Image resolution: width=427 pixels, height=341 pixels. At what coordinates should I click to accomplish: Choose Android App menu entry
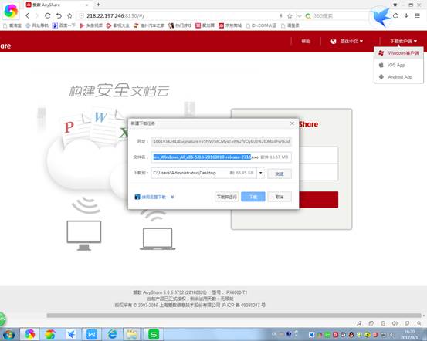pos(398,77)
